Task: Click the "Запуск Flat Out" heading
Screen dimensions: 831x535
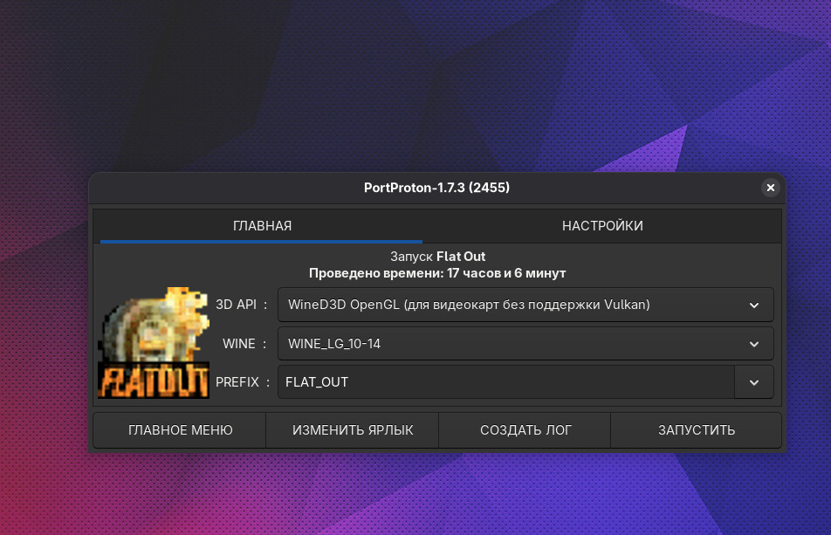Action: tap(437, 257)
